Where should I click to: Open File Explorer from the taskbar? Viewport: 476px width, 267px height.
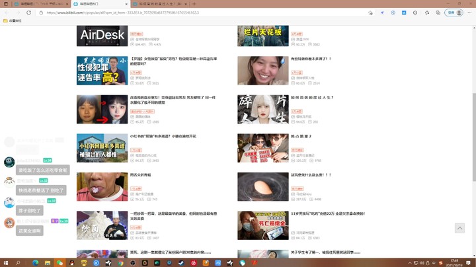pos(48,263)
